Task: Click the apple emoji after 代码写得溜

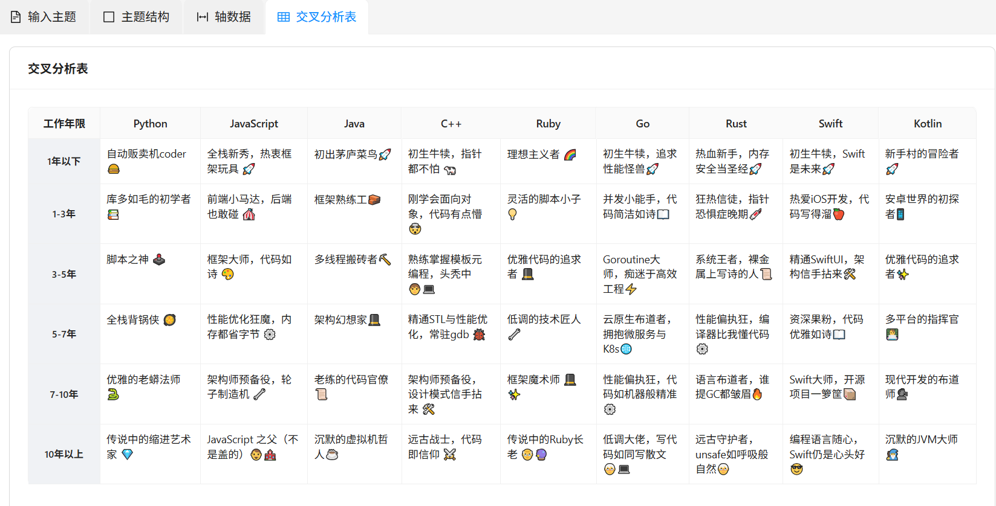Action: coord(838,214)
